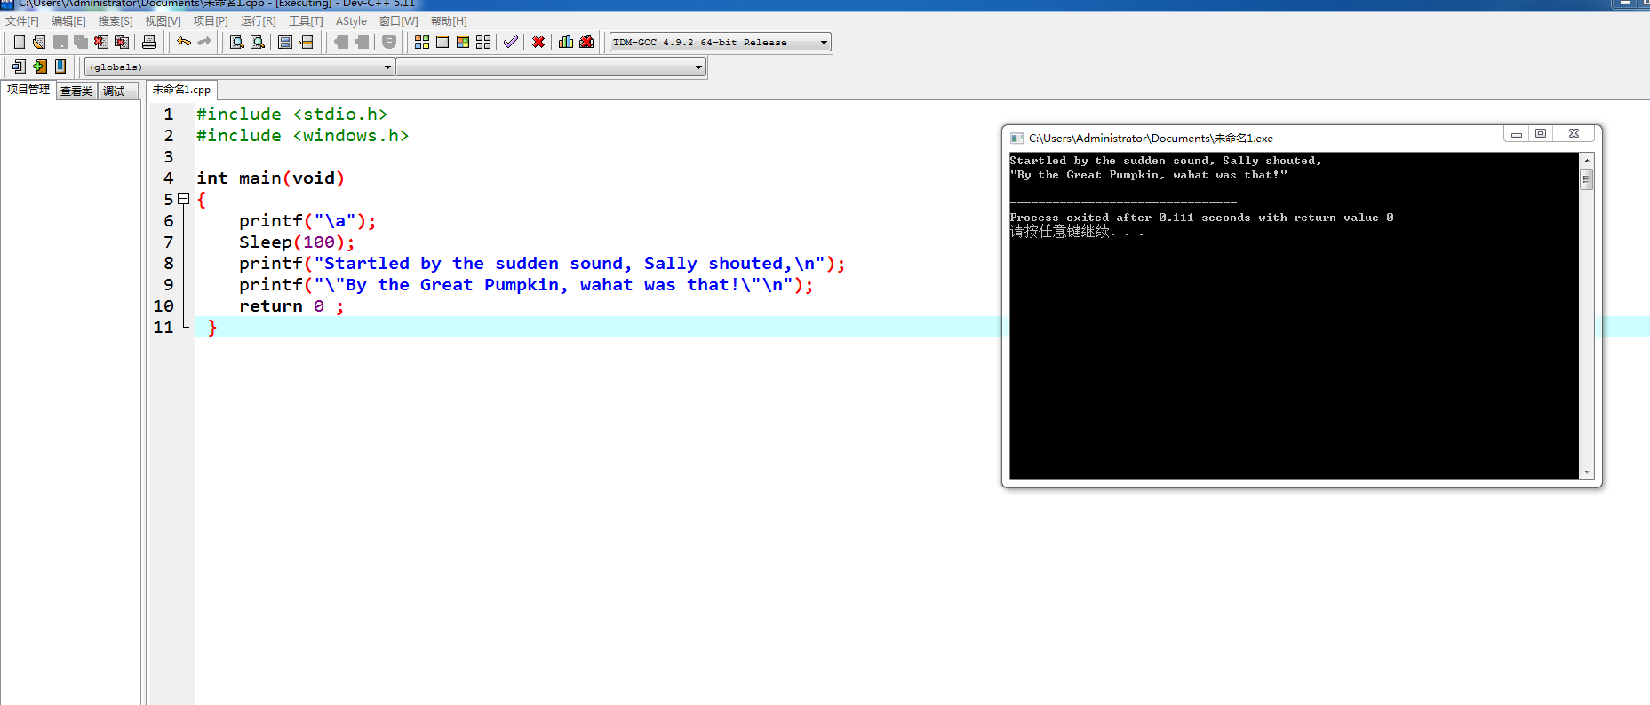1650x705 pixels.
Task: Open the 运行[R] menu
Action: click(x=258, y=20)
